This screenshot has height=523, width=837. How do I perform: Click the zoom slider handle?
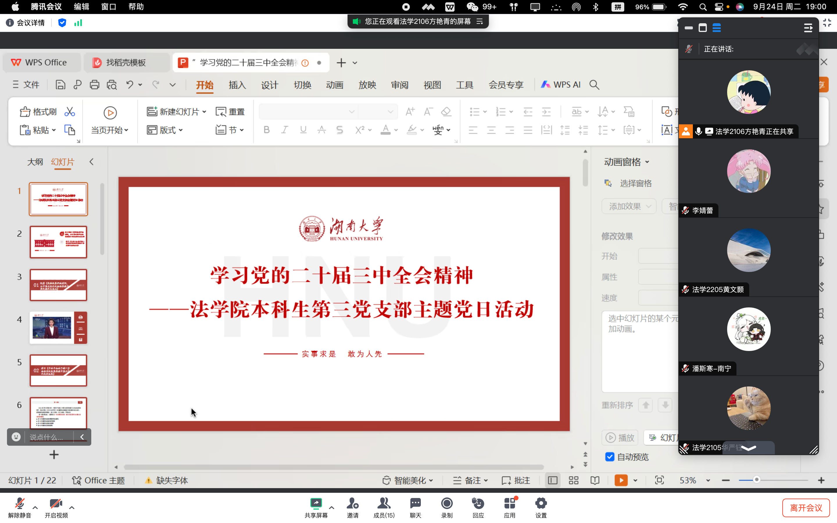tap(756, 480)
